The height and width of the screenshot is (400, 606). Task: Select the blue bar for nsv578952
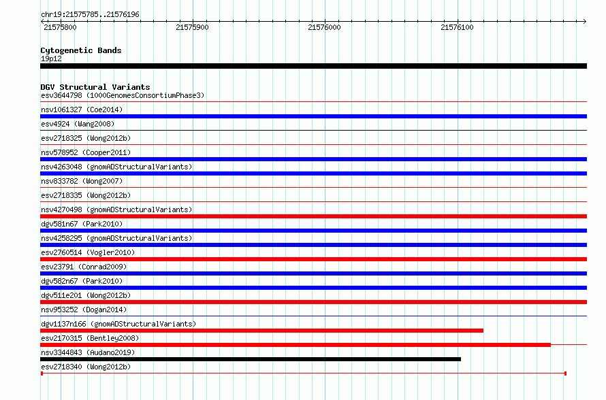tap(313, 159)
